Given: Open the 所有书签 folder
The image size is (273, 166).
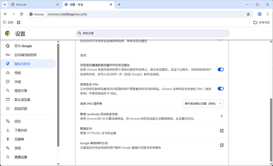Looking at the screenshot, I should pos(262,23).
